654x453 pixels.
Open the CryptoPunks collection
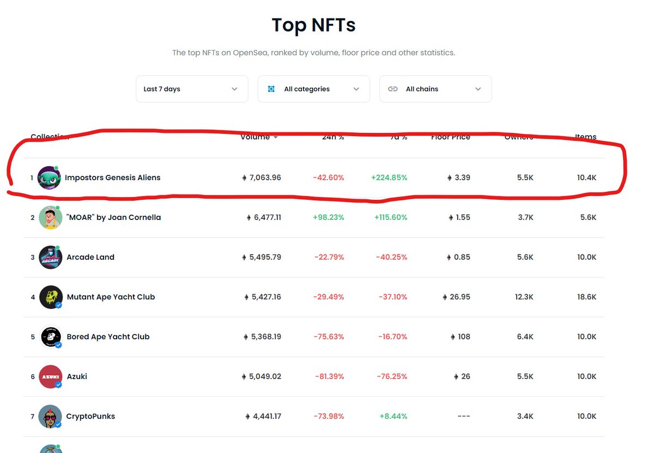click(x=90, y=416)
